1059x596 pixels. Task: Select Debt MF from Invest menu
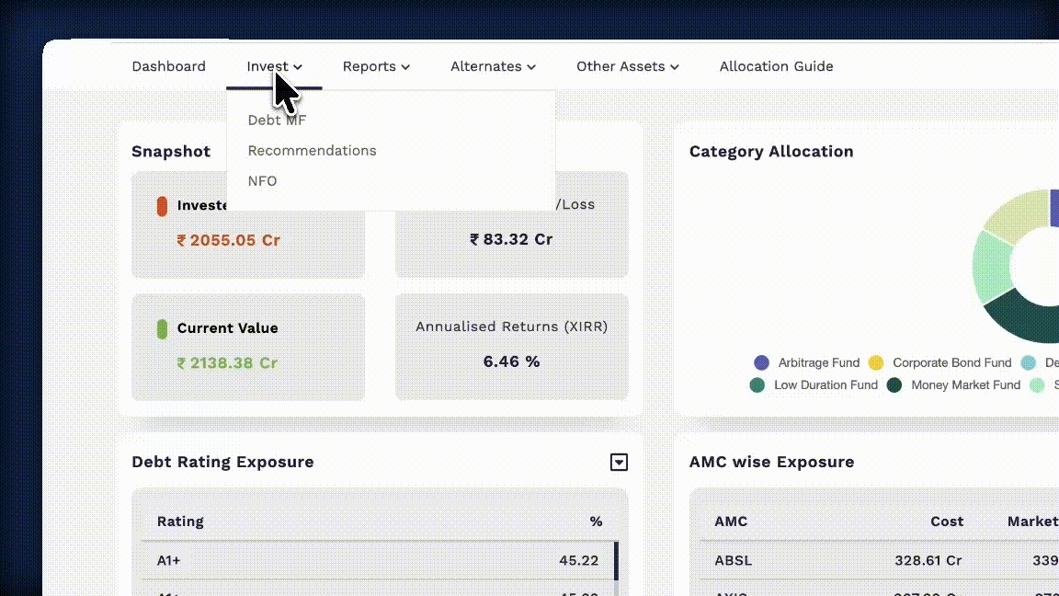[x=277, y=120]
